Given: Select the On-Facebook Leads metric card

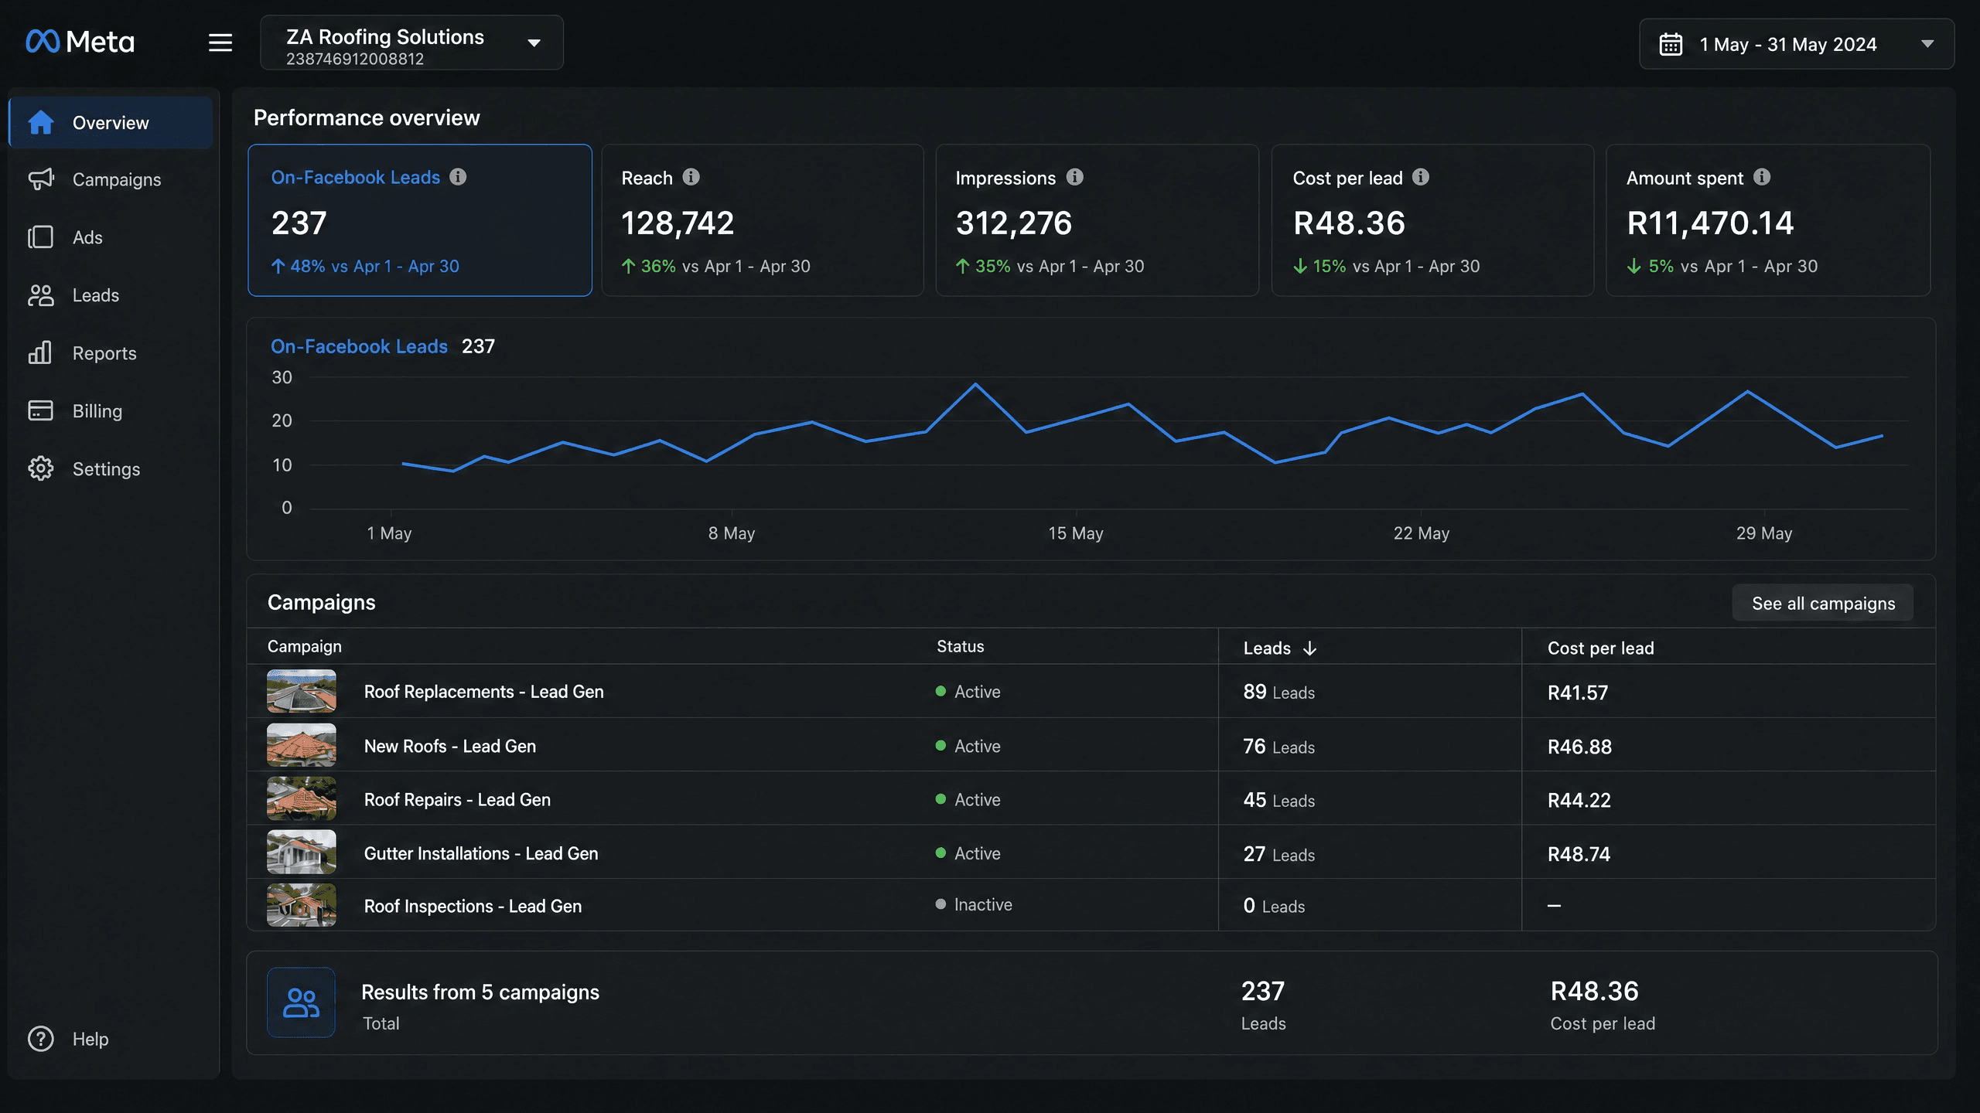Looking at the screenshot, I should click(420, 220).
